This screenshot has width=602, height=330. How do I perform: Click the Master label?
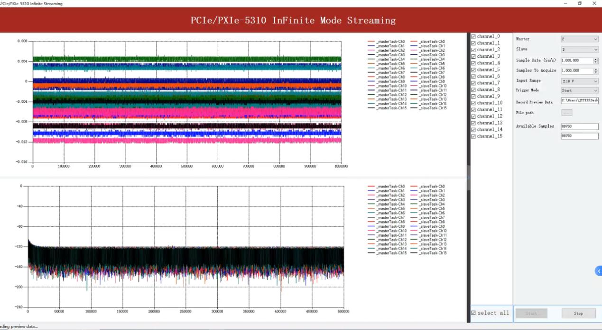coord(523,39)
